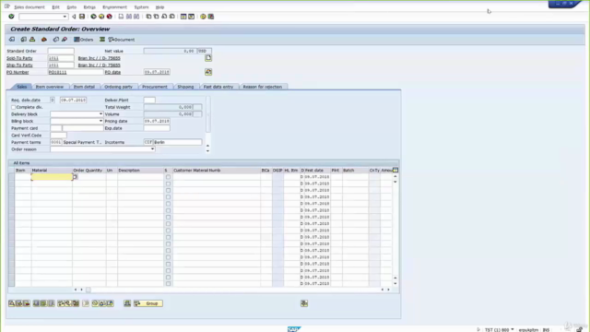
Task: Go to First Page icon
Action: (x=148, y=17)
